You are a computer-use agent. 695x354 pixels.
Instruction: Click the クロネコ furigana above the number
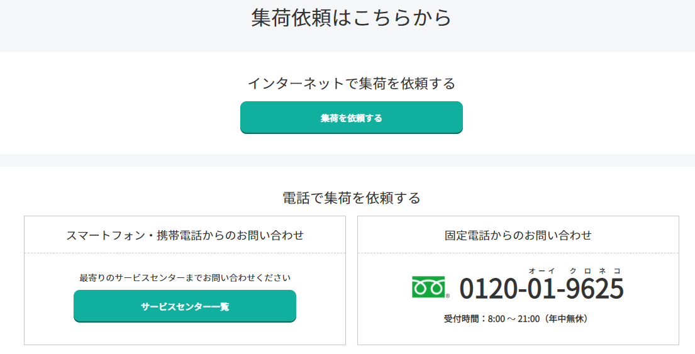[595, 270]
